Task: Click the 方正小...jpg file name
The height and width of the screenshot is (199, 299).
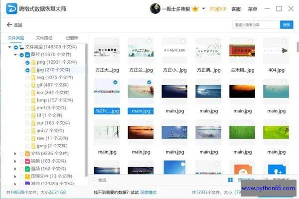Action: point(175,70)
